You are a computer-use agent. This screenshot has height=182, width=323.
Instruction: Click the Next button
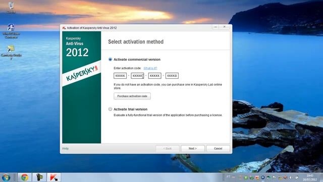click(193, 149)
